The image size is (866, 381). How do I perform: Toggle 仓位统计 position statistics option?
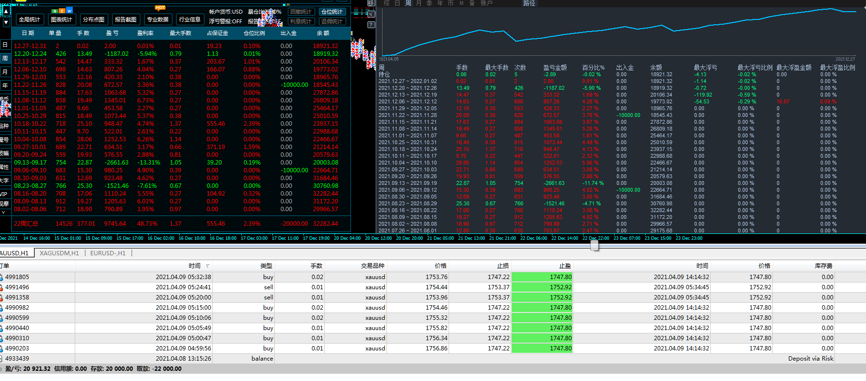332,12
